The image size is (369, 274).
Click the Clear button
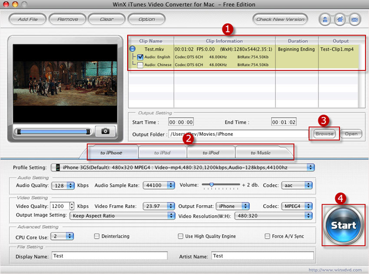(107, 19)
